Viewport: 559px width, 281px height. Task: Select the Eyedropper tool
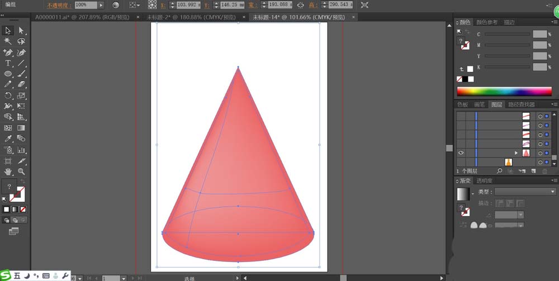pyautogui.click(x=8, y=139)
